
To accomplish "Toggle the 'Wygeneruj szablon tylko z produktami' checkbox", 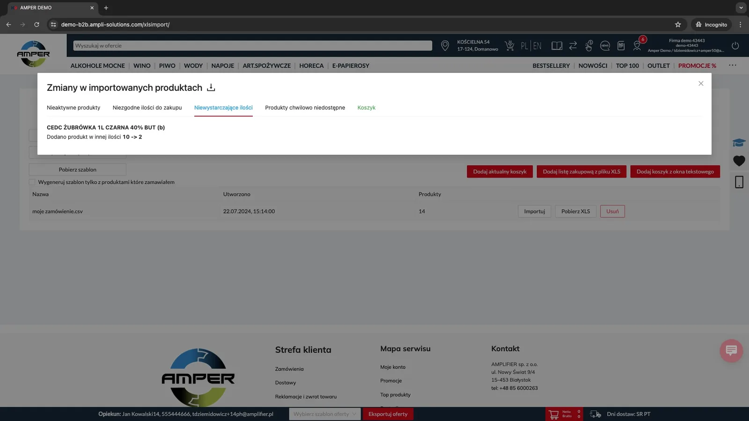I will coord(32,182).
